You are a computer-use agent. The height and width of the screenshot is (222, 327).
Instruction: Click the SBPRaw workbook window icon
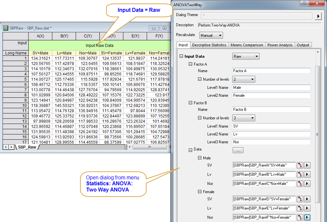pyautogui.click(x=6, y=28)
